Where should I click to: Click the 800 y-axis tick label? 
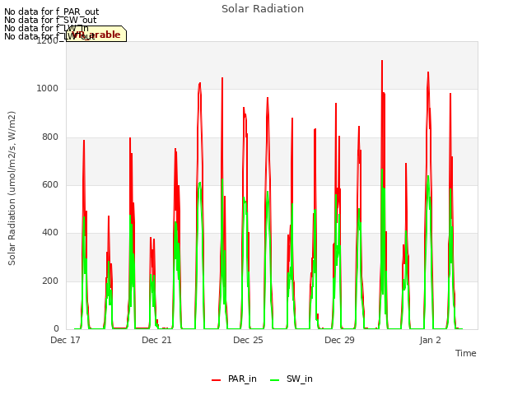pos(50,137)
